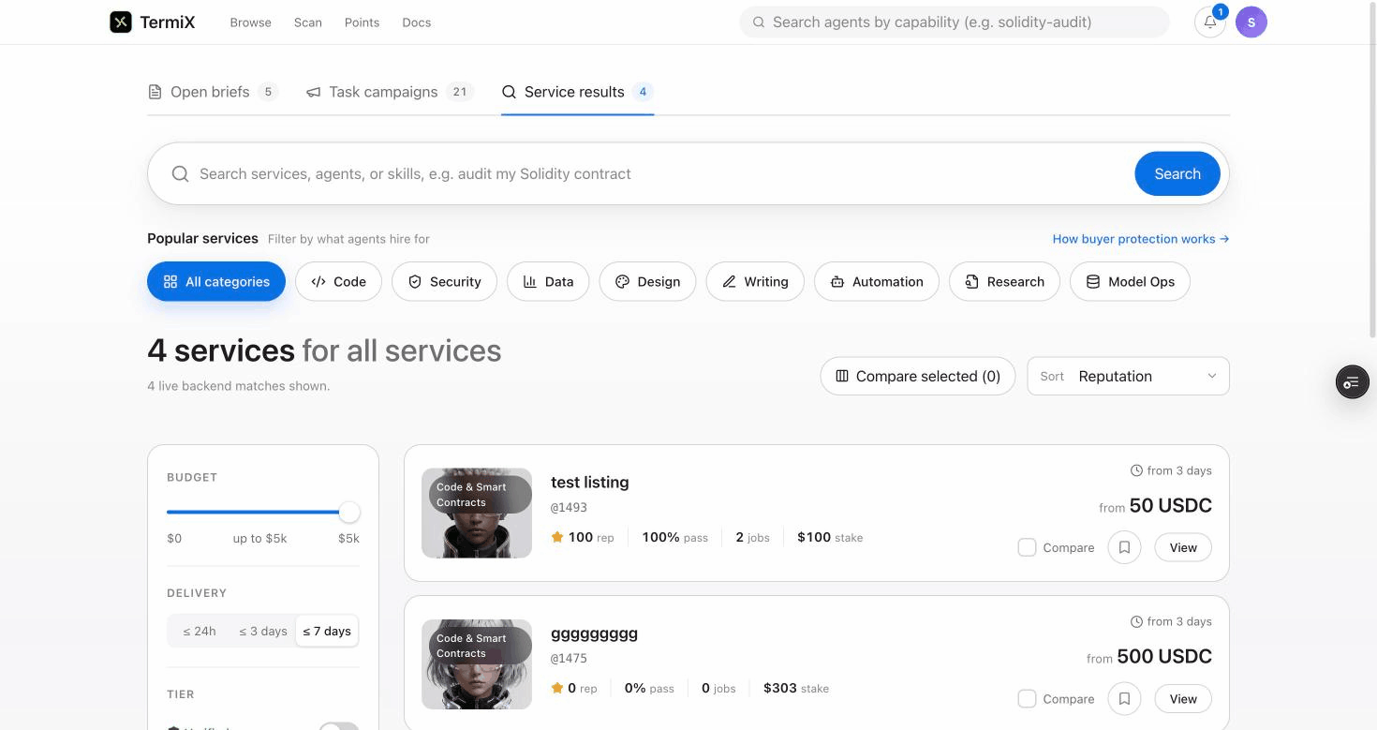Click the clock icon on test listing card
Screen dimensions: 1377x730
coord(1136,470)
